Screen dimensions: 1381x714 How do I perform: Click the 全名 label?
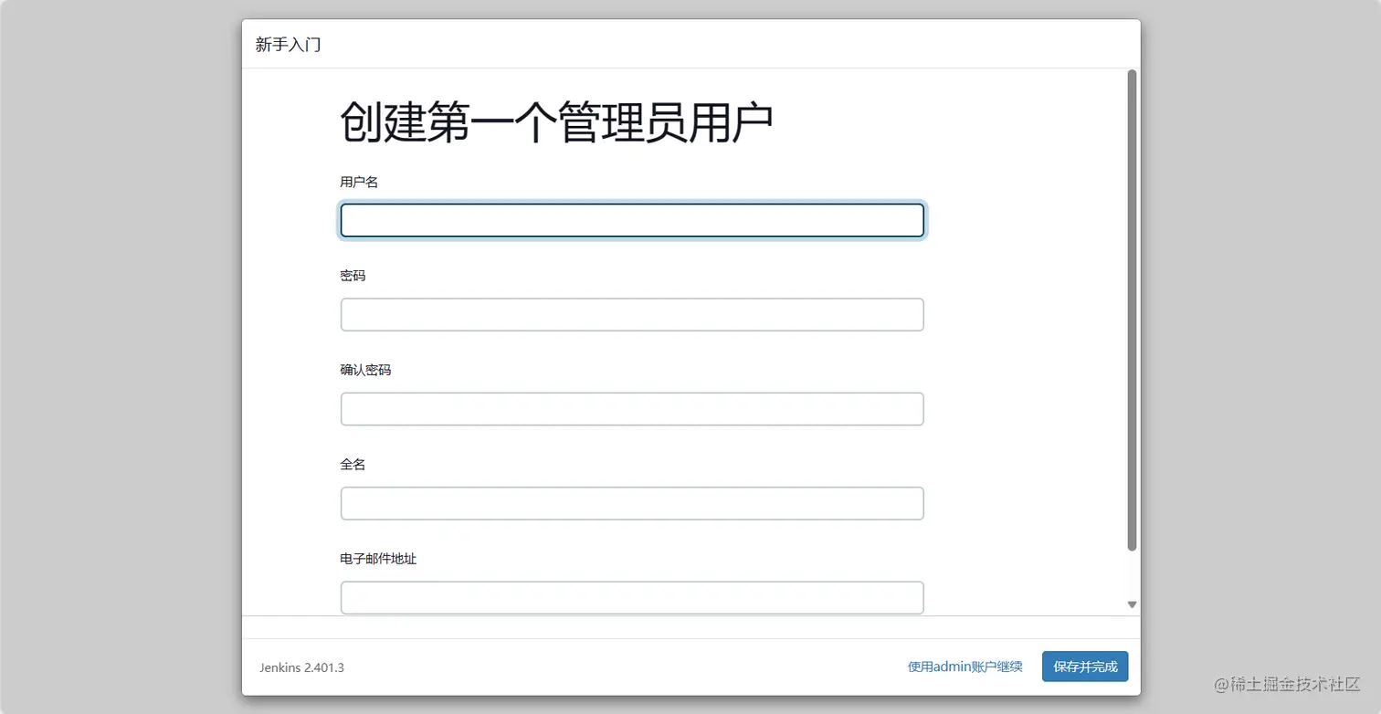tap(353, 465)
